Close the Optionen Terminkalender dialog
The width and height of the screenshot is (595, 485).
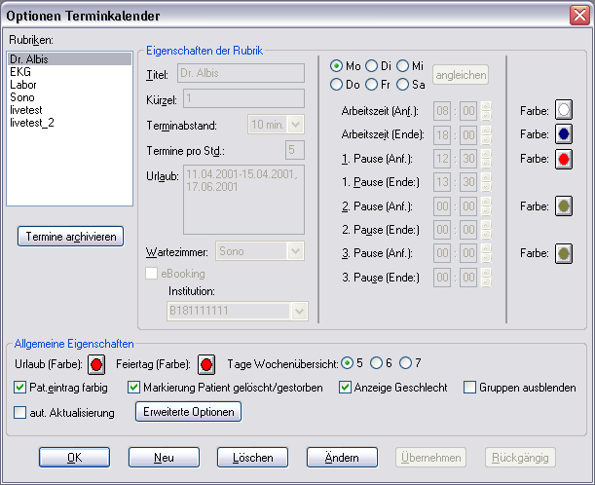click(579, 16)
